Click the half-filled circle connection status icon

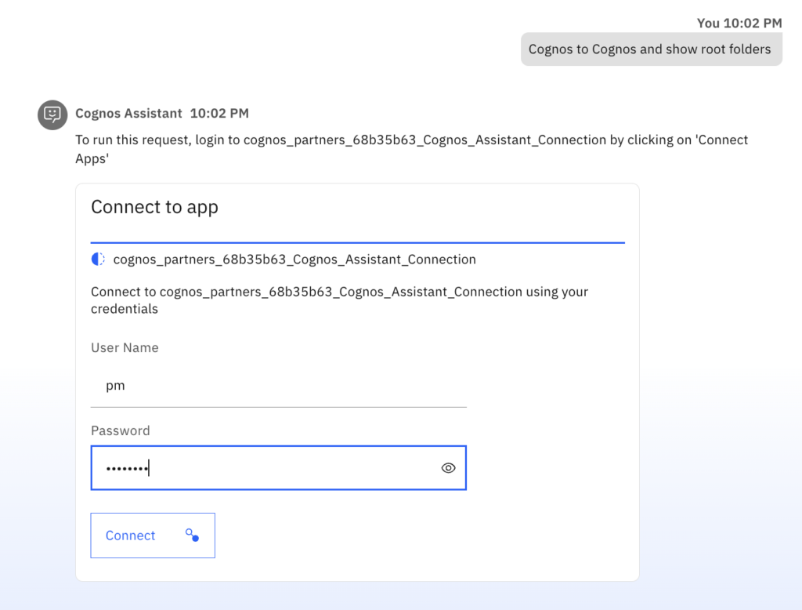[x=98, y=259]
